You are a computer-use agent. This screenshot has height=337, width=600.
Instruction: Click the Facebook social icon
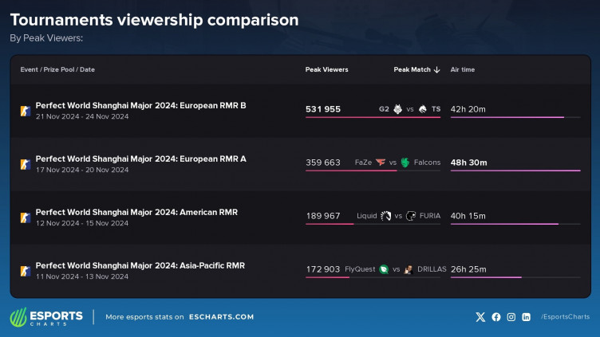point(496,317)
